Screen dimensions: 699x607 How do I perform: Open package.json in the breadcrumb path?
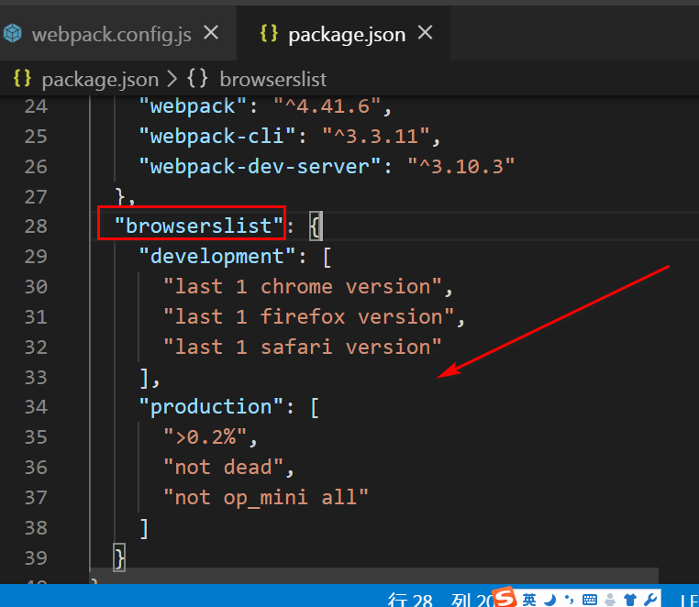[100, 80]
